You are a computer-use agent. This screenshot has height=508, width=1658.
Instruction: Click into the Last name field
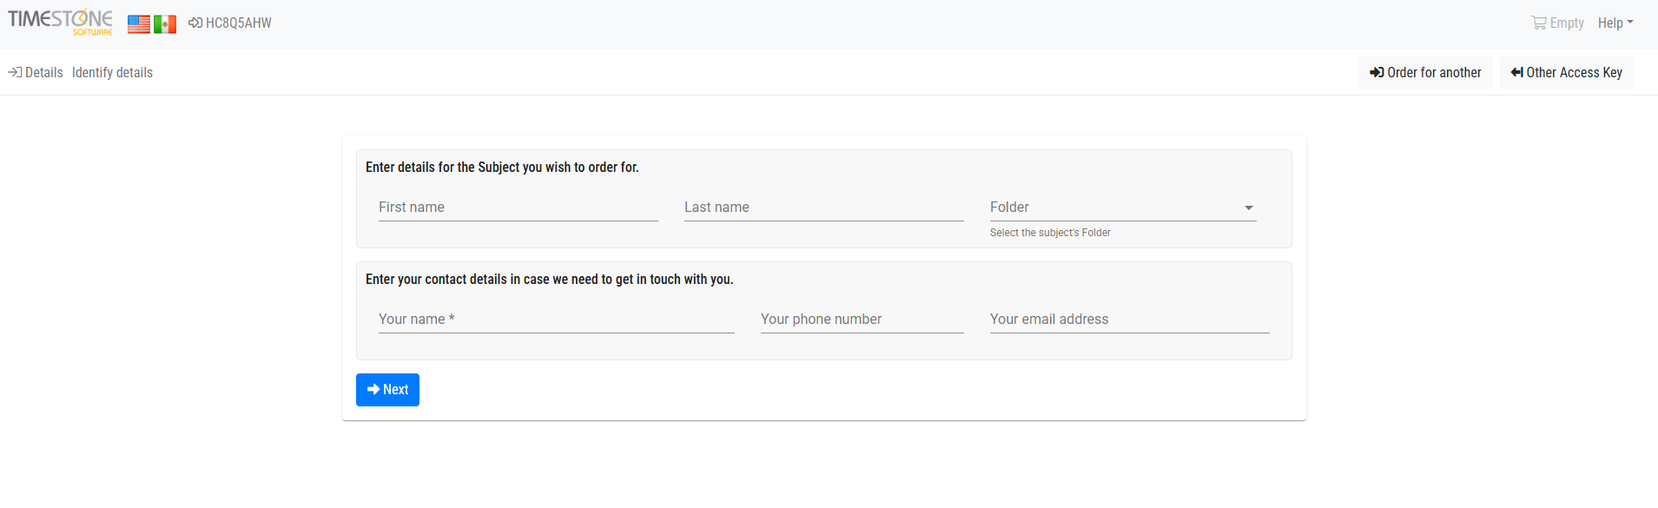click(822, 208)
